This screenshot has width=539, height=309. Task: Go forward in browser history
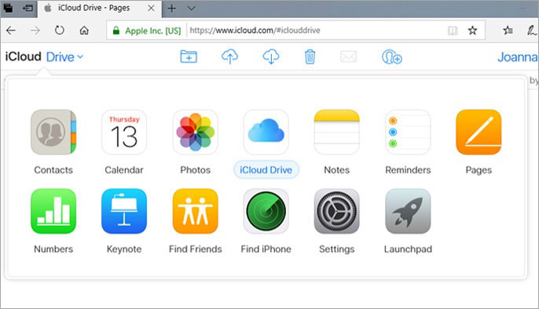(35, 31)
